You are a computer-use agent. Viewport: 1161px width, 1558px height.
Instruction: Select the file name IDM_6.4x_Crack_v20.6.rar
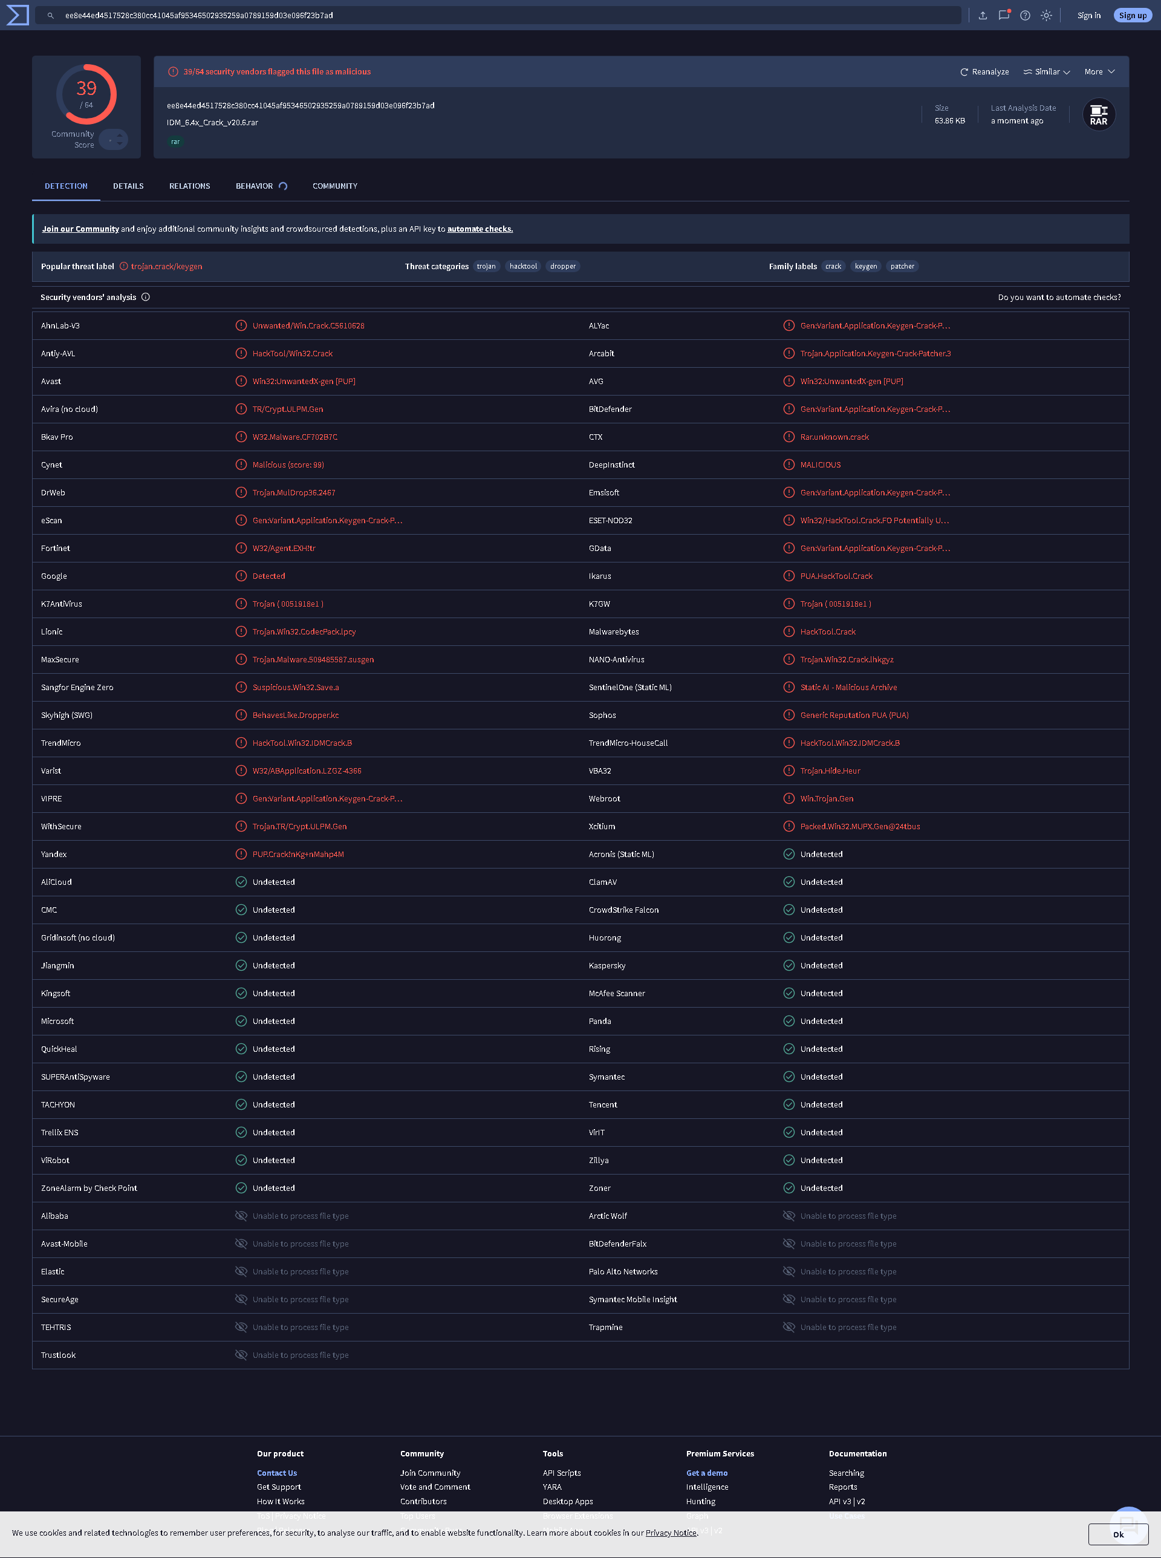pyautogui.click(x=212, y=122)
